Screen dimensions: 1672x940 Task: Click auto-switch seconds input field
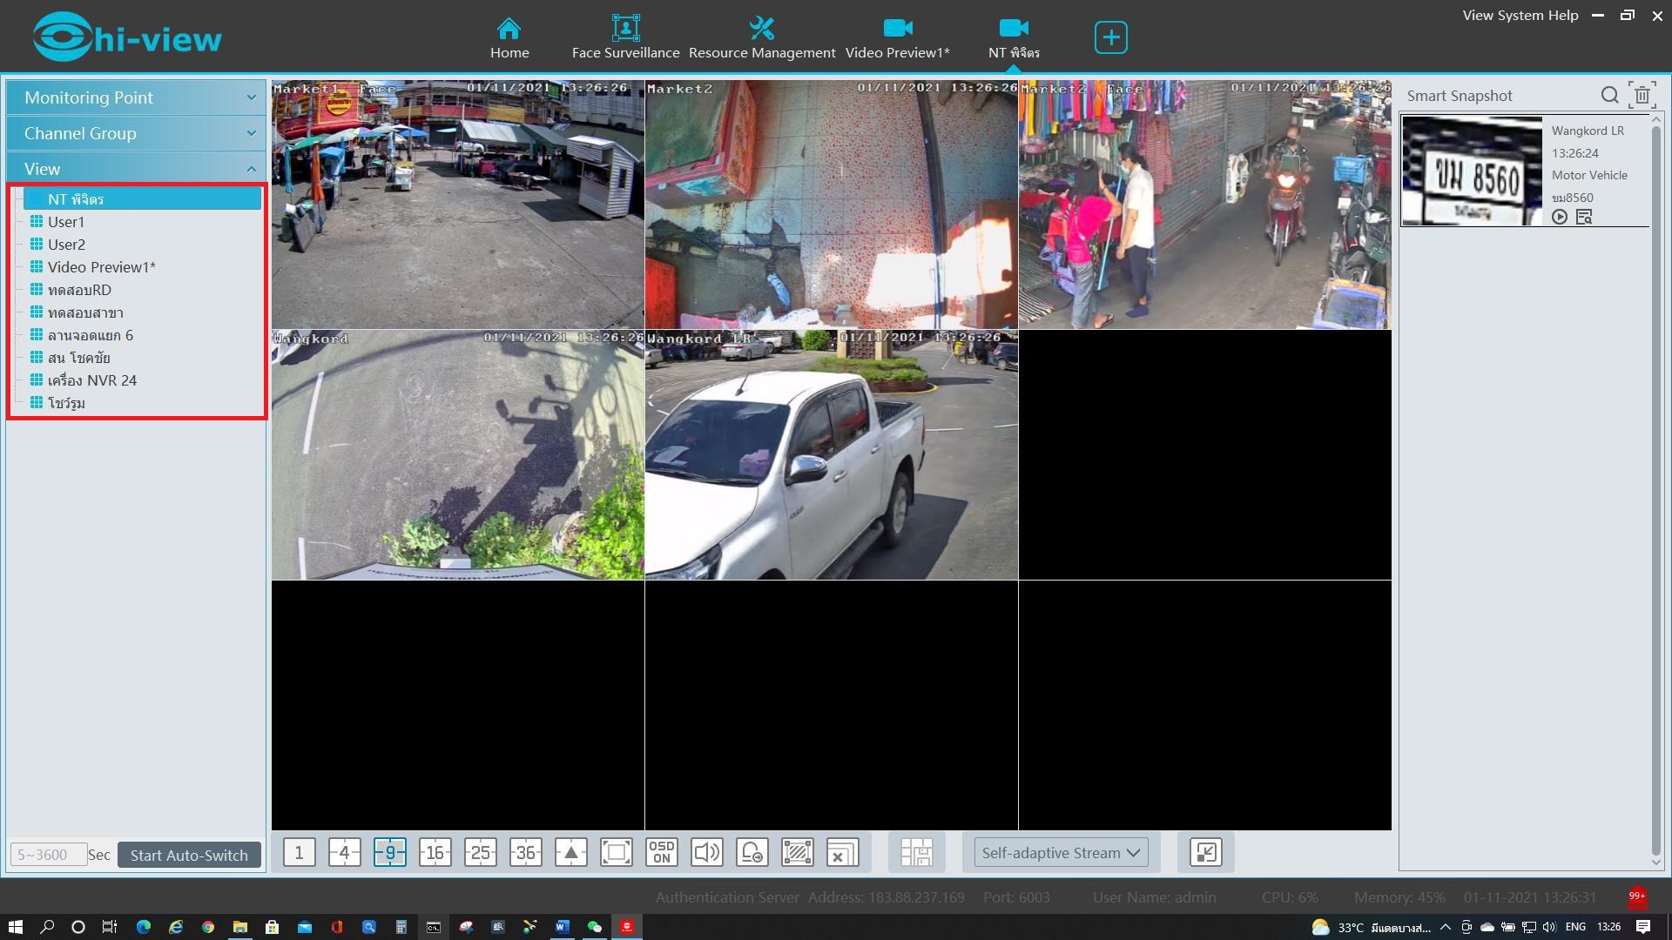point(48,855)
